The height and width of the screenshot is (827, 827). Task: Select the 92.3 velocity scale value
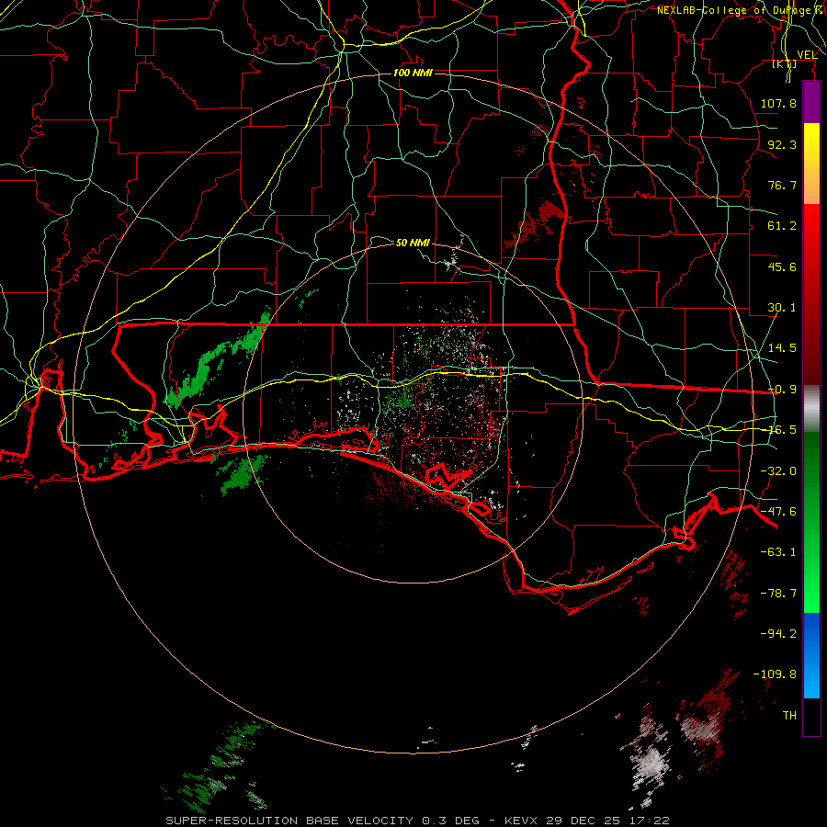point(782,144)
